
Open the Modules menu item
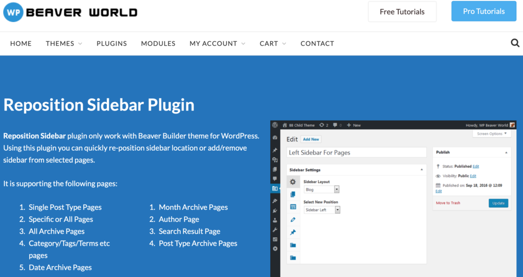(158, 44)
